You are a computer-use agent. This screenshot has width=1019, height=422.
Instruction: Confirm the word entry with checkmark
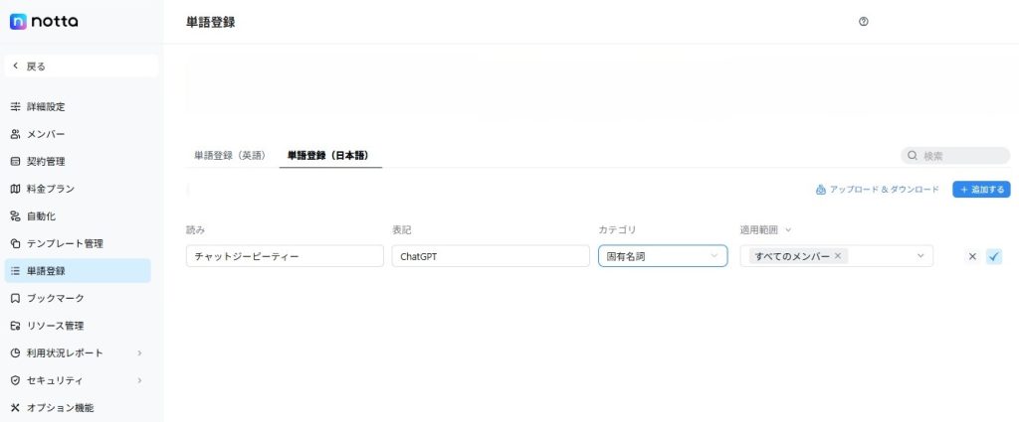(x=993, y=256)
